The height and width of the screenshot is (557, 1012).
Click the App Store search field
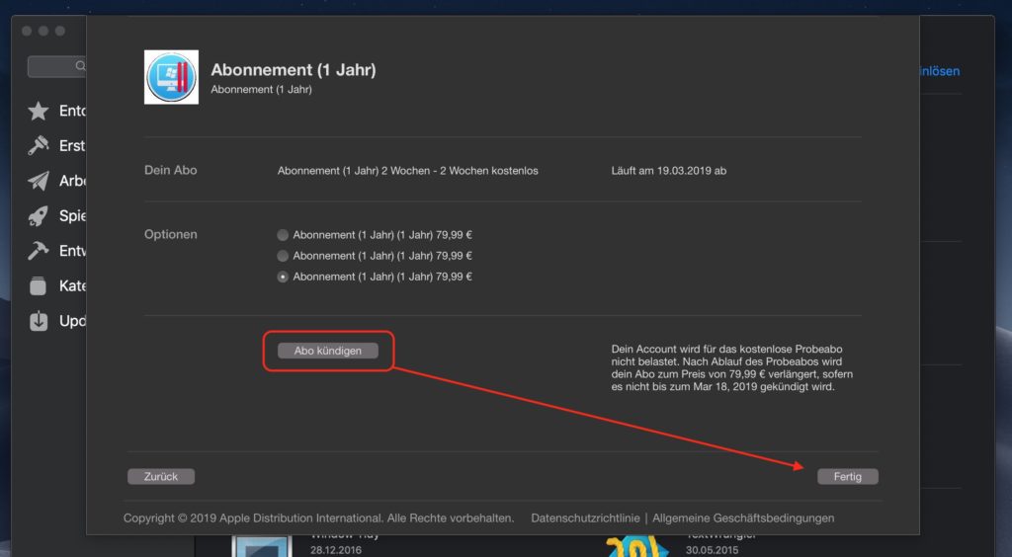coord(56,66)
